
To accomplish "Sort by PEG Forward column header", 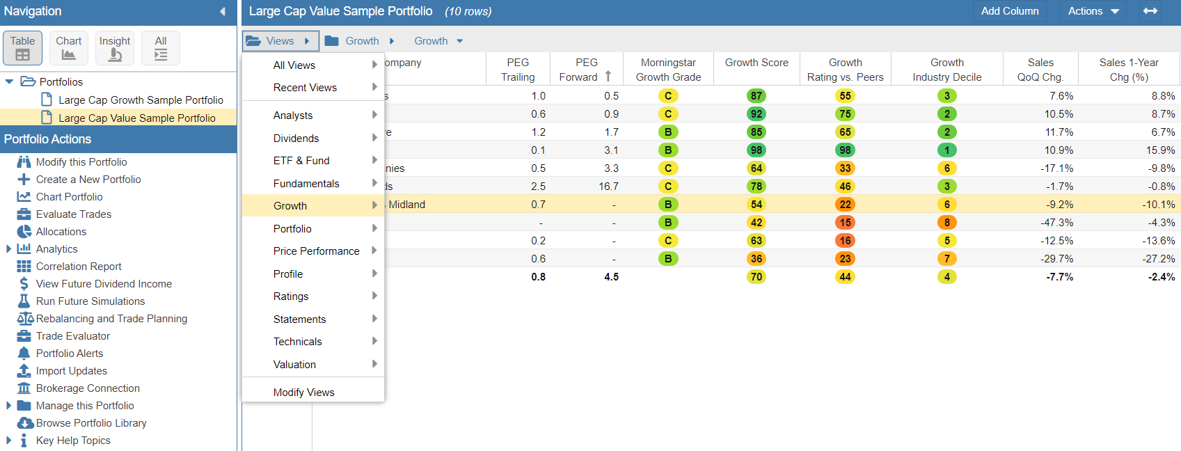I will click(586, 70).
